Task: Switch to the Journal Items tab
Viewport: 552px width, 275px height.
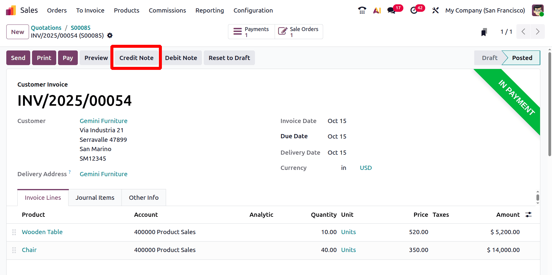Action: point(95,197)
